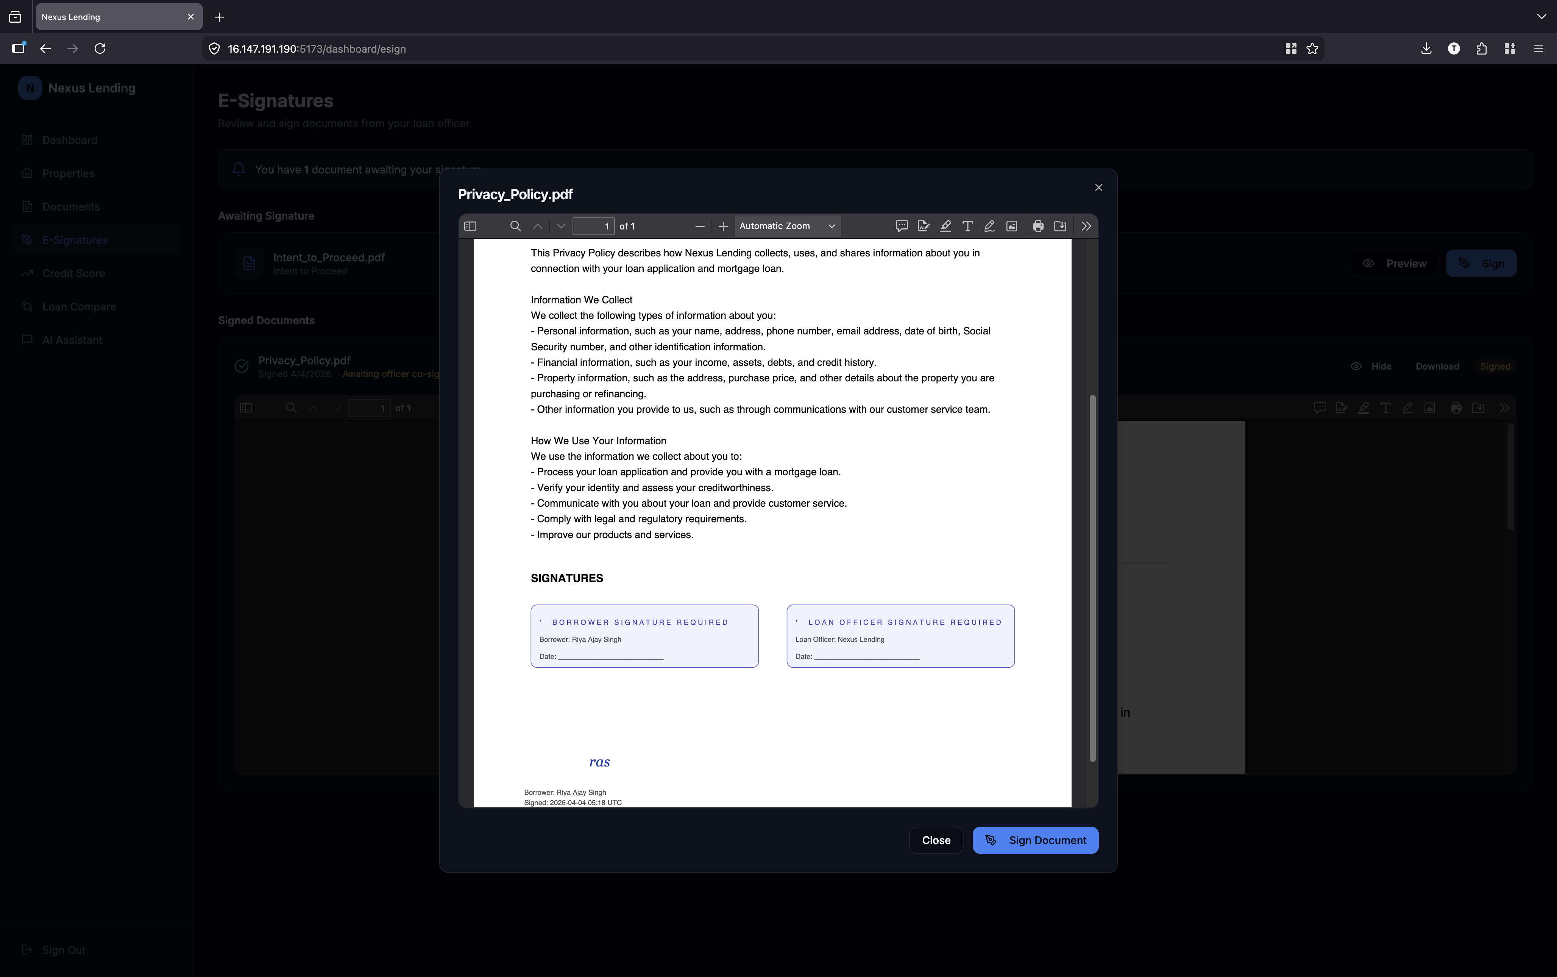The width and height of the screenshot is (1557, 977).
Task: Select the draw ink tool
Action: (989, 226)
